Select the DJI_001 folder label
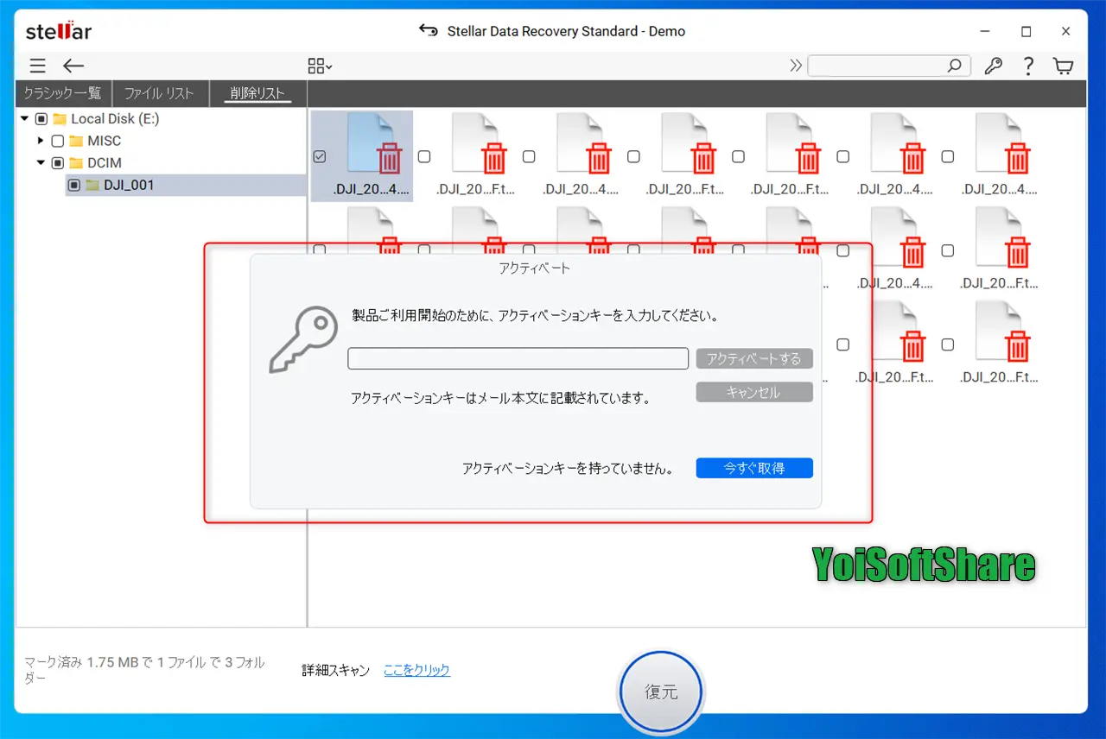This screenshot has height=739, width=1106. point(129,185)
